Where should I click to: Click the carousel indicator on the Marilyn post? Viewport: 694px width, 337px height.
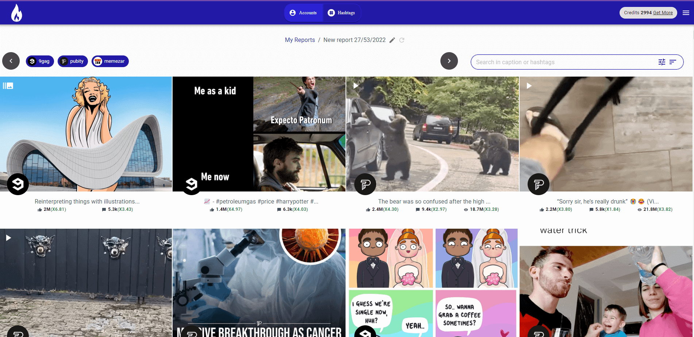[8, 85]
